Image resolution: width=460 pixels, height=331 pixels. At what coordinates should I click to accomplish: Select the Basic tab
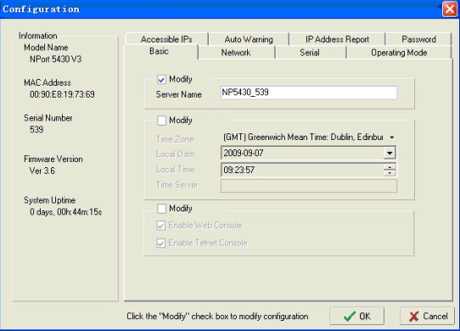click(x=159, y=52)
